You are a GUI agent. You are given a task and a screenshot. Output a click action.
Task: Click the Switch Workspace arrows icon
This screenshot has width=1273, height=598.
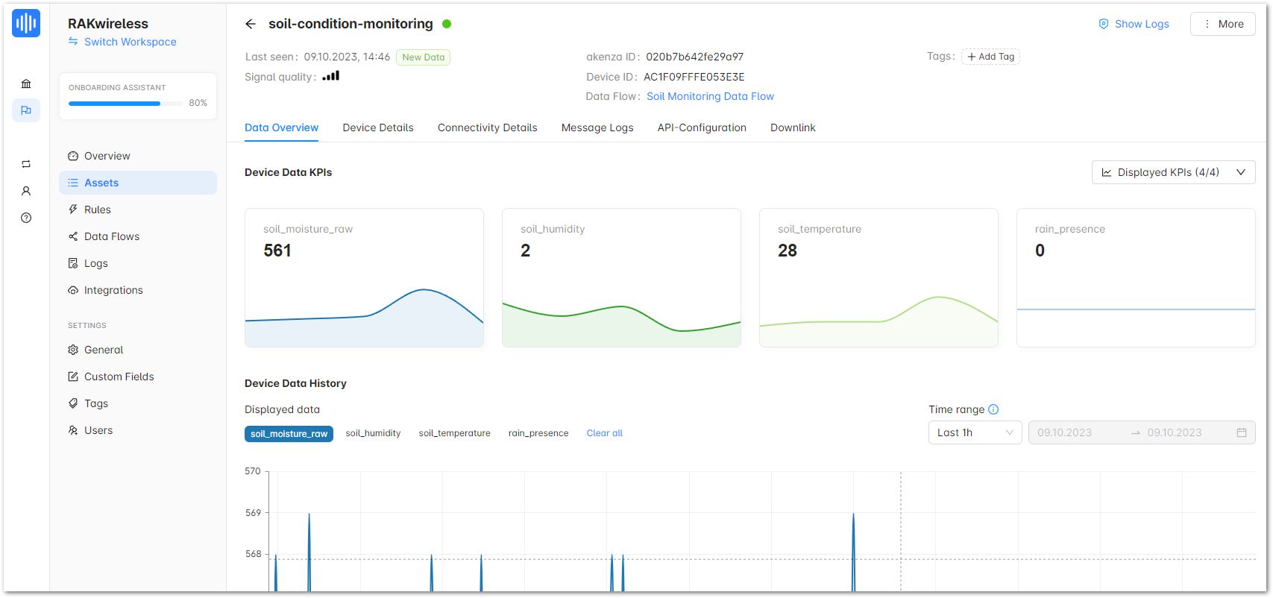pos(73,42)
